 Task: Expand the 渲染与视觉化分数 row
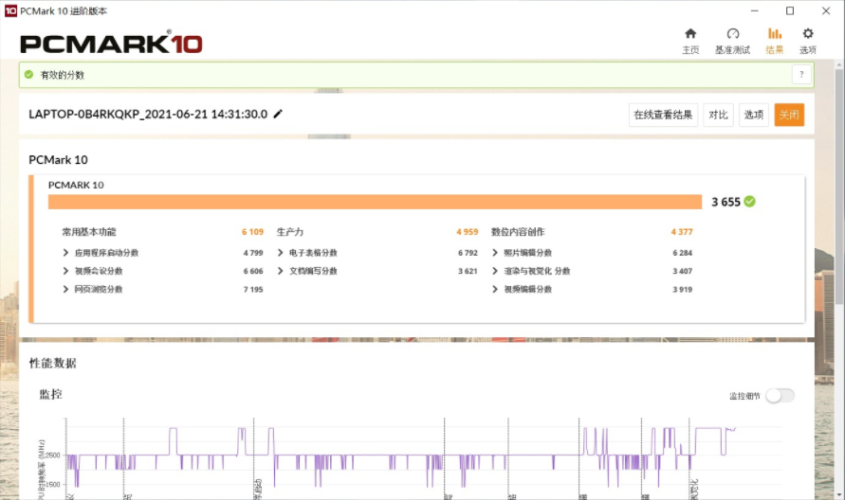[495, 271]
